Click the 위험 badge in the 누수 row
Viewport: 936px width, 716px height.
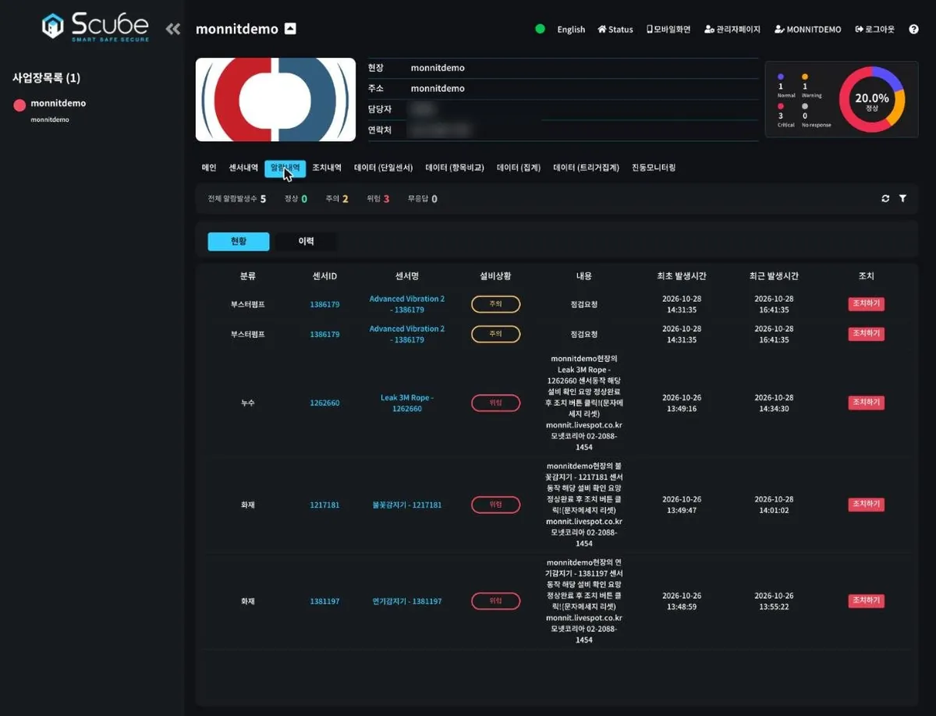click(x=496, y=403)
